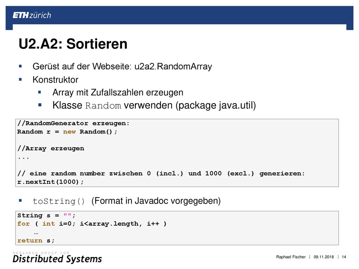
Task: Click the slide number "14"
Action: click(x=344, y=257)
